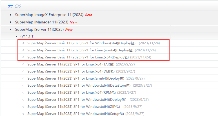Toggle the (V11.1.1) version node
This screenshot has width=218, height=116.
(28, 36)
